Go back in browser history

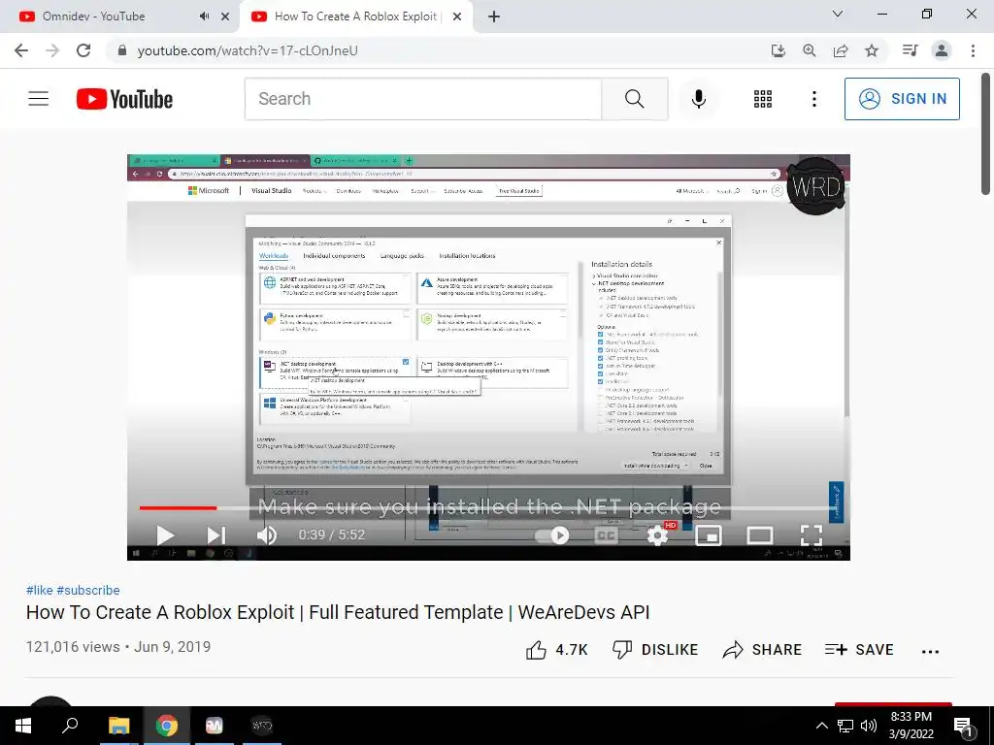[x=21, y=50]
